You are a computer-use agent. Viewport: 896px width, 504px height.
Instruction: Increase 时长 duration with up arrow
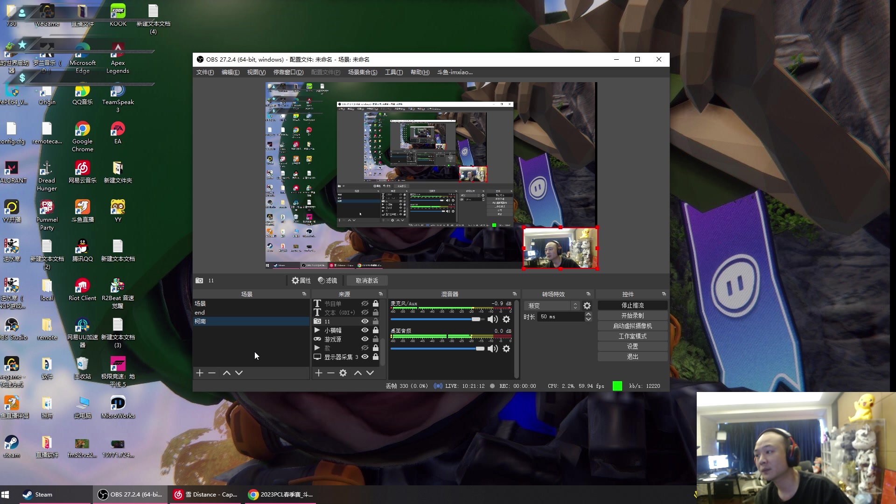pos(588,314)
